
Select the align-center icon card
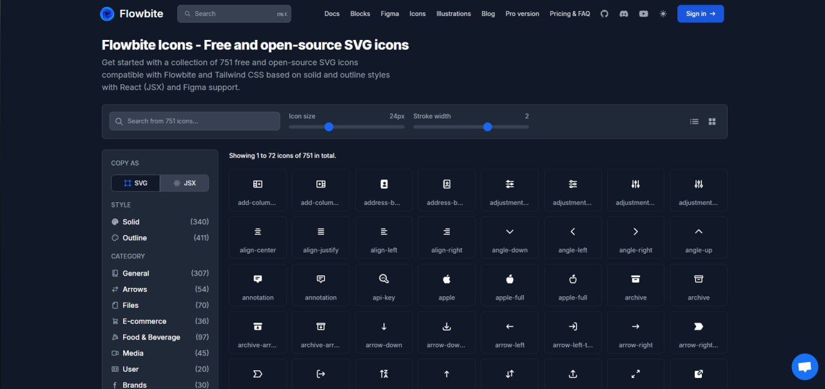coord(258,238)
